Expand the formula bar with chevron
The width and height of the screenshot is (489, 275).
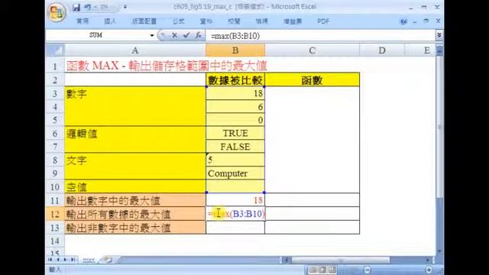point(439,35)
